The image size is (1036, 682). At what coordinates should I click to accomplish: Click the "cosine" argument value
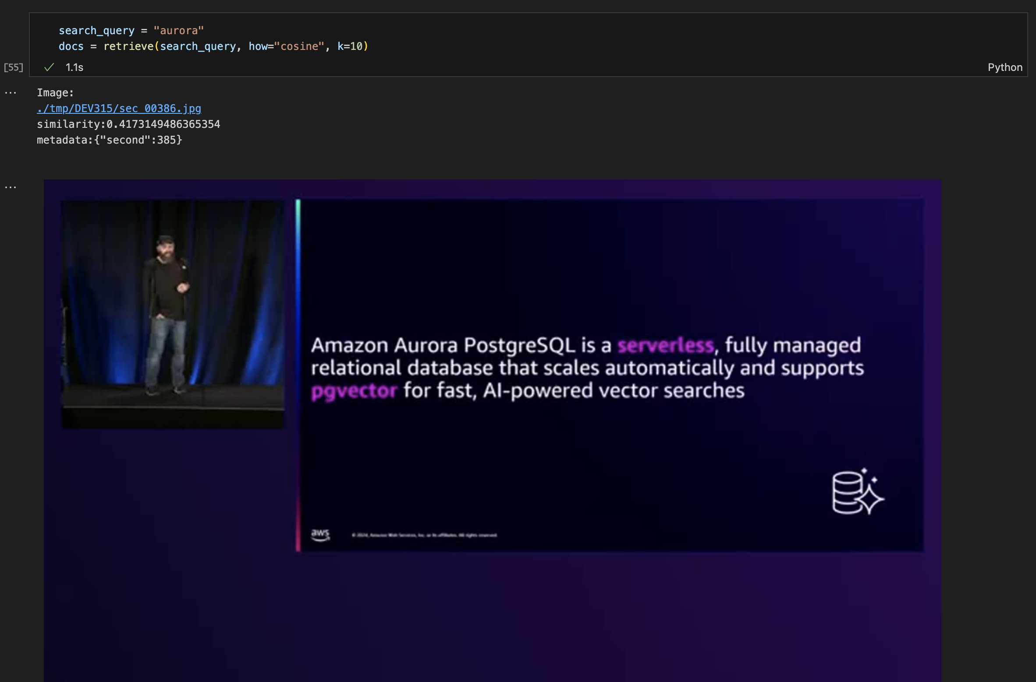pos(299,46)
